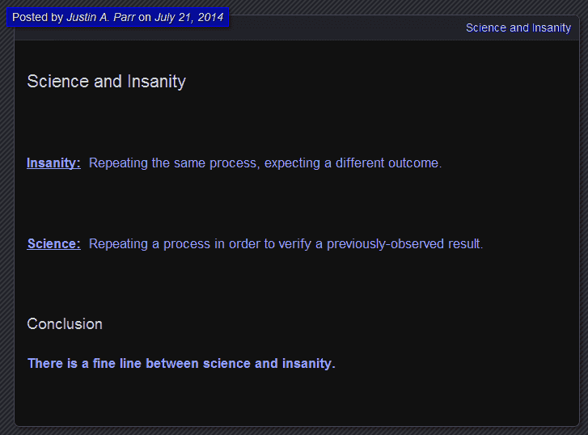
Task: Click the Conclusion heading
Action: click(65, 324)
